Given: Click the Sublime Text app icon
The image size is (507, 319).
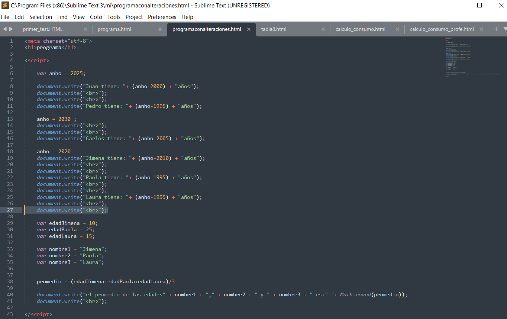Looking at the screenshot, I should tap(5, 6).
